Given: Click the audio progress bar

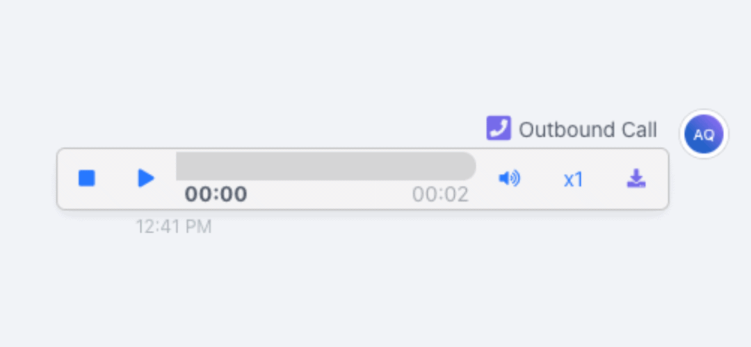Looking at the screenshot, I should point(325,167).
